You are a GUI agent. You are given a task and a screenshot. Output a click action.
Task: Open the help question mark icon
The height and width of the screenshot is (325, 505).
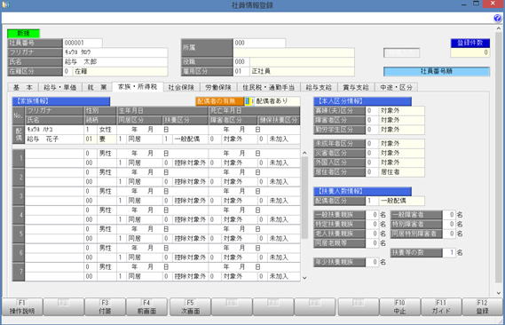497,19
